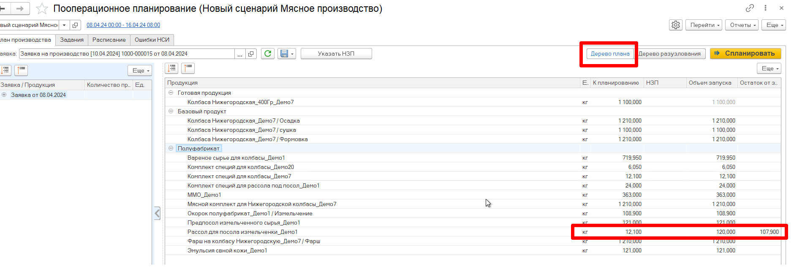Open the selected production request via its open icon
Screen dimensions: 794x268
251,54
